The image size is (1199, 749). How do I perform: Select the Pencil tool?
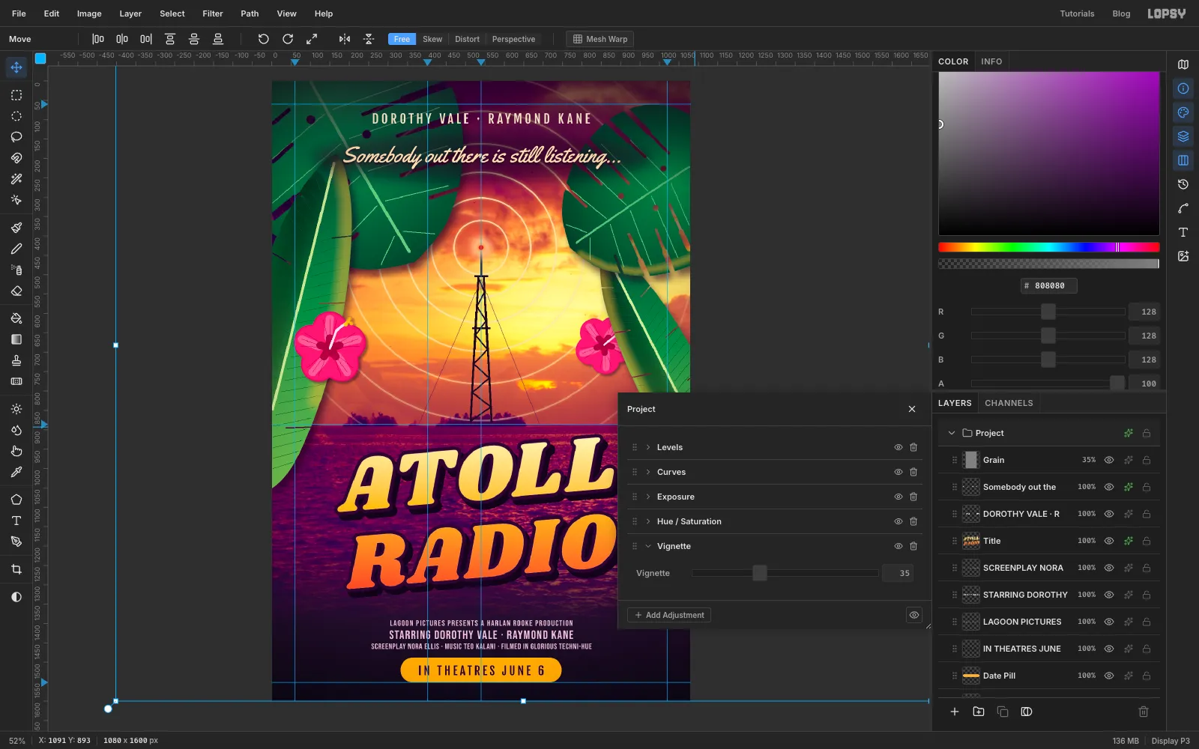point(16,249)
